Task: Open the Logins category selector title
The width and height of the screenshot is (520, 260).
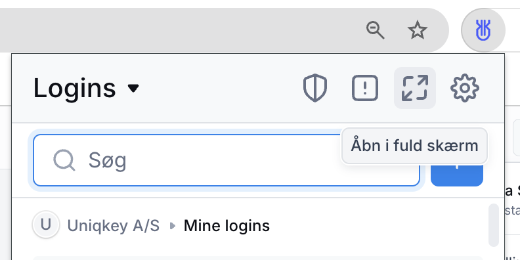Action: point(75,88)
